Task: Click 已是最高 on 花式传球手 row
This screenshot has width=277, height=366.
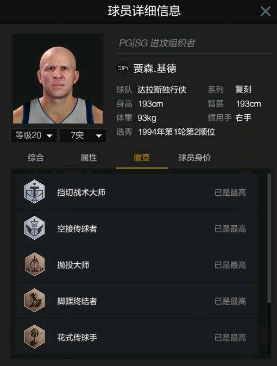Action: 230,338
